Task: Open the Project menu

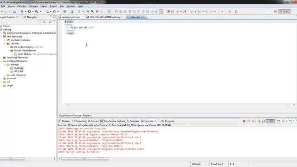Action: click(53, 6)
